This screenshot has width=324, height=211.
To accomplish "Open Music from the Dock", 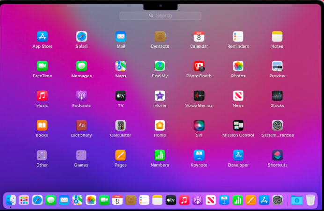I will coord(184,200).
